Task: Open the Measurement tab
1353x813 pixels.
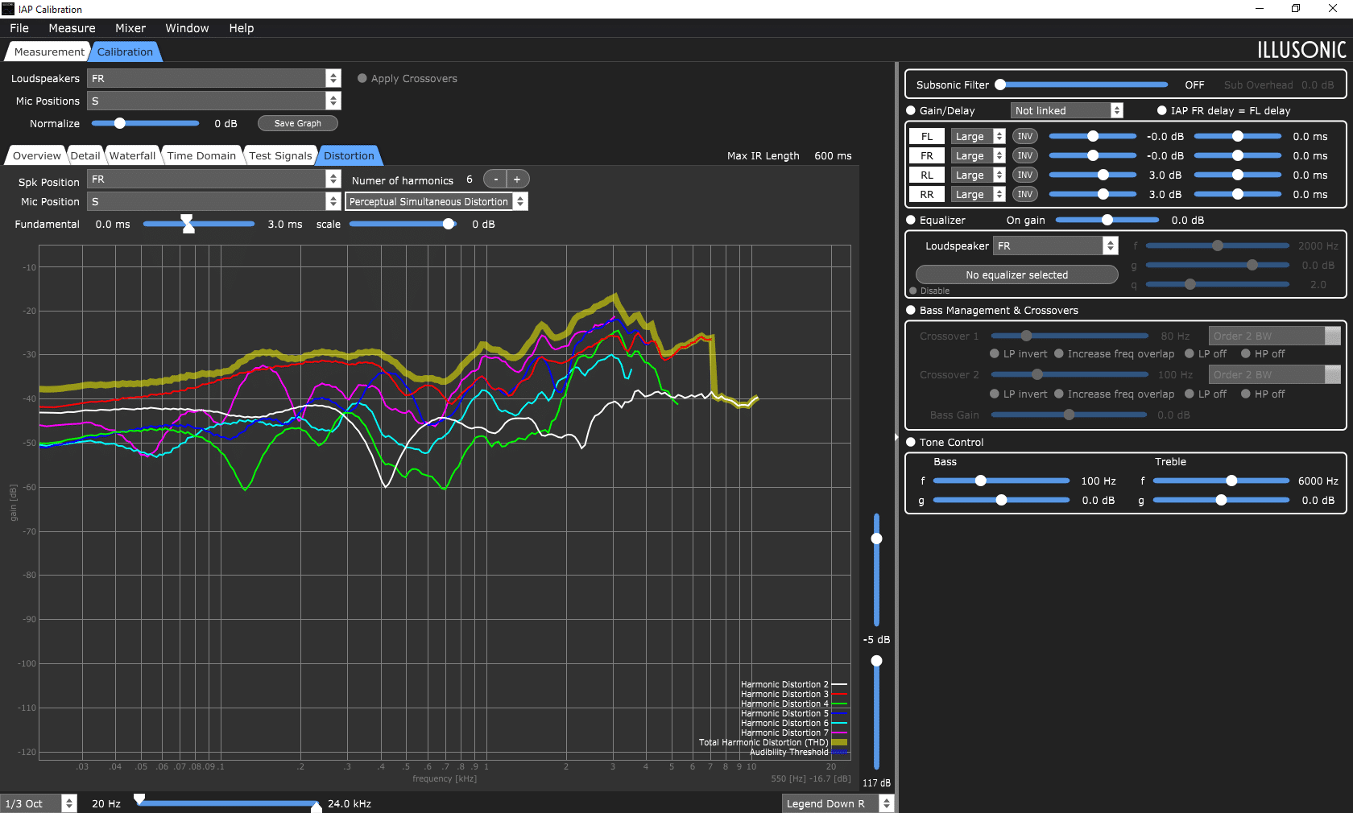Action: tap(49, 52)
